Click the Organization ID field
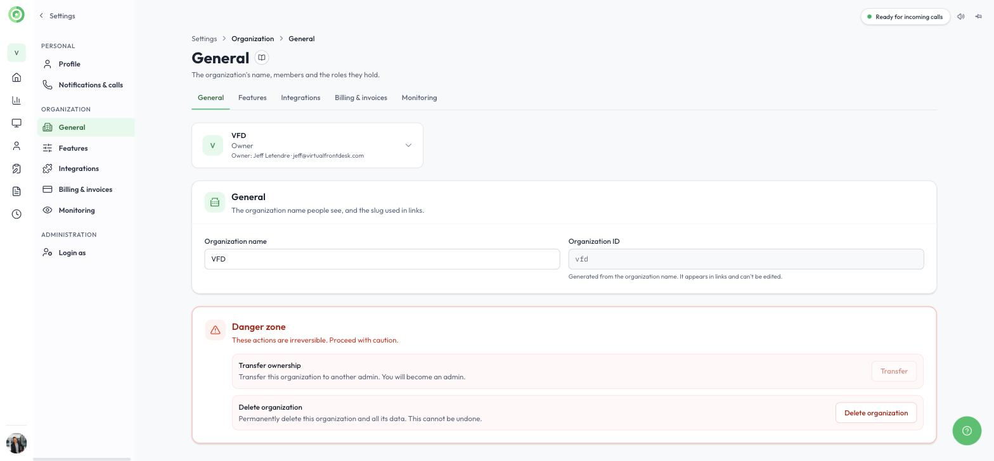This screenshot has width=994, height=461. (x=746, y=259)
